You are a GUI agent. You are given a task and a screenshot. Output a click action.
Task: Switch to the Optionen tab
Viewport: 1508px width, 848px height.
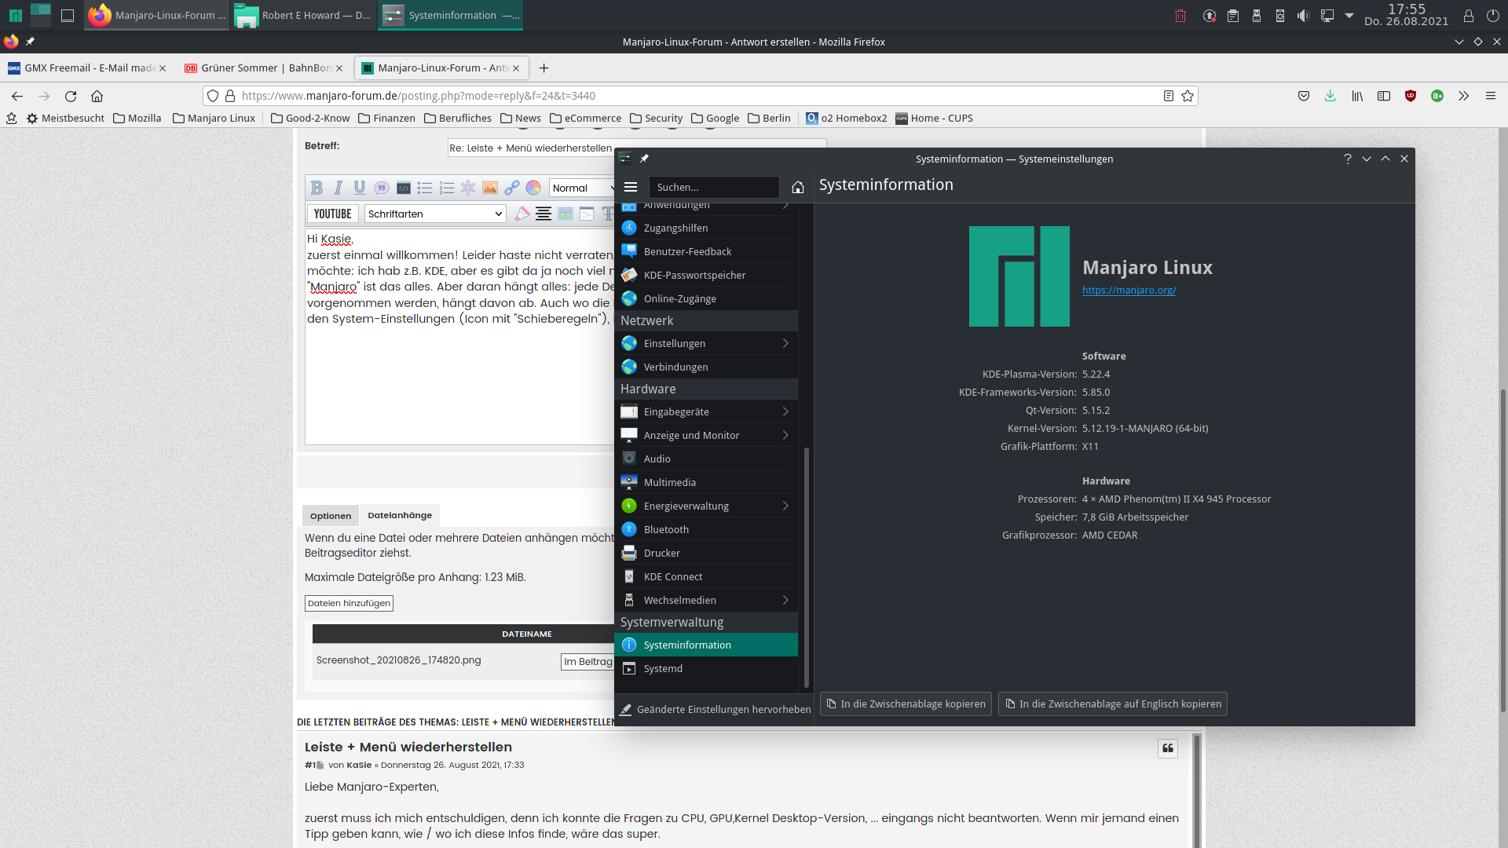pos(331,516)
